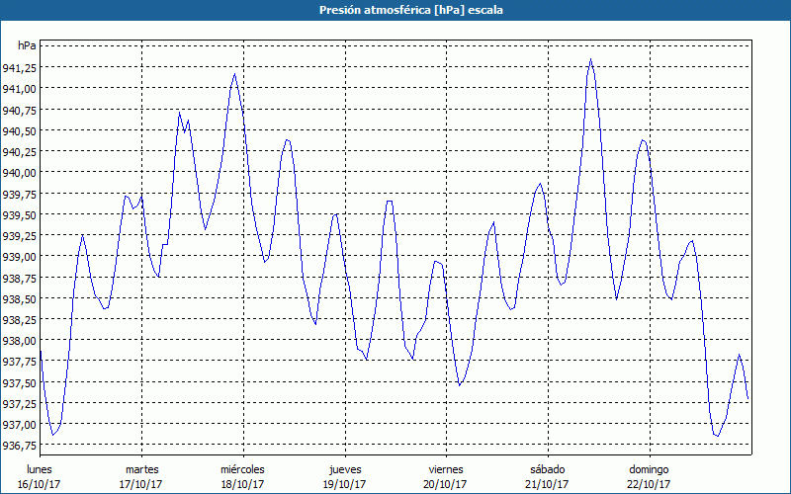Select the jueves 19/10/17 date label
Screen dimensions: 791x494
pyautogui.click(x=344, y=476)
